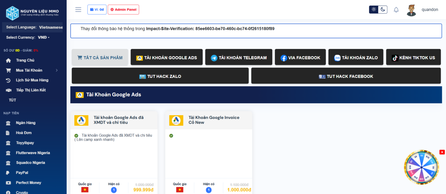Click the notification bell icon

pyautogui.click(x=396, y=10)
